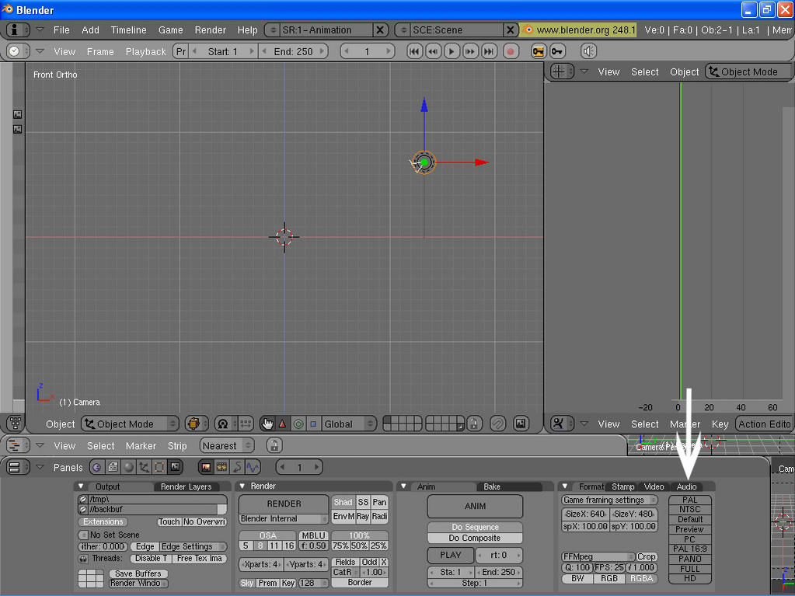Image resolution: width=795 pixels, height=596 pixels.
Task: Select the Sequencer buttons sub-context icon
Action: (x=221, y=467)
